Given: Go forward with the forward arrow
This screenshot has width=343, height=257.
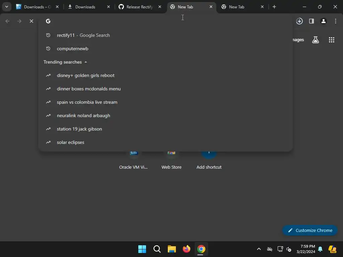Looking at the screenshot, I should click(19, 21).
